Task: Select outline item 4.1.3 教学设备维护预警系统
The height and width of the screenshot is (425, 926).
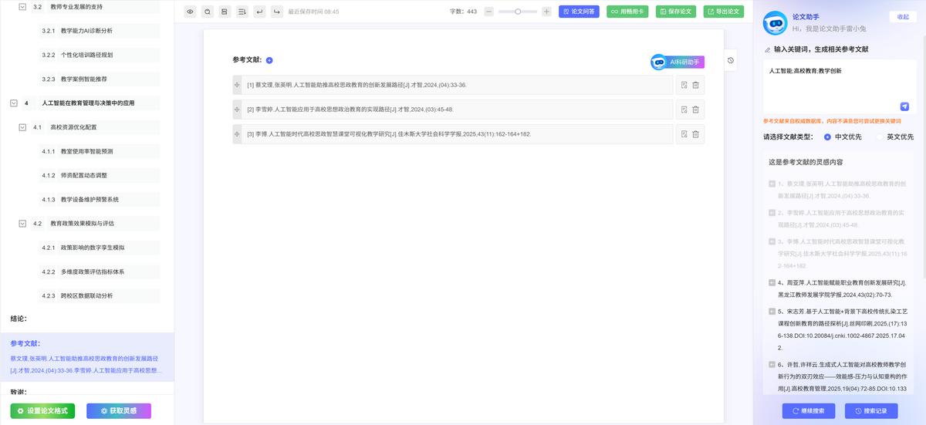Action: pyautogui.click(x=98, y=199)
